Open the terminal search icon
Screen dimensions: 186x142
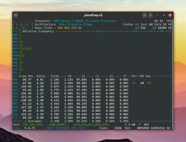[x=145, y=15]
